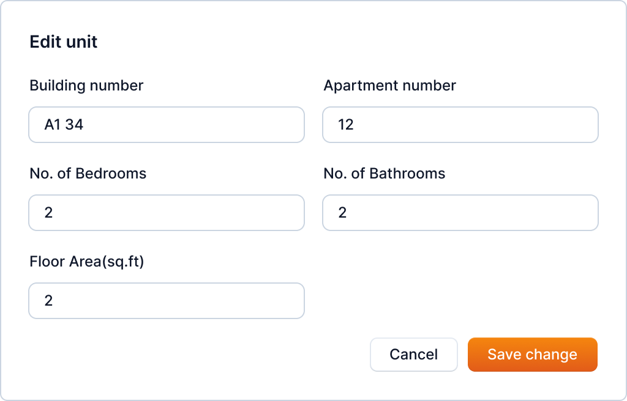
Task: Click the "Apartment number" label text
Action: pyautogui.click(x=389, y=86)
